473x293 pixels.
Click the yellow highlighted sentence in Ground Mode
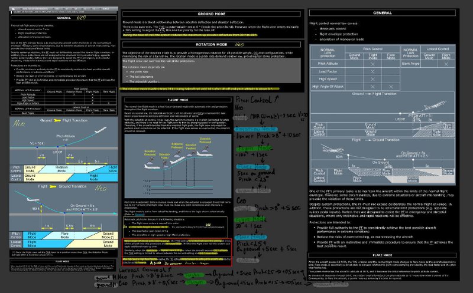[x=190, y=35]
